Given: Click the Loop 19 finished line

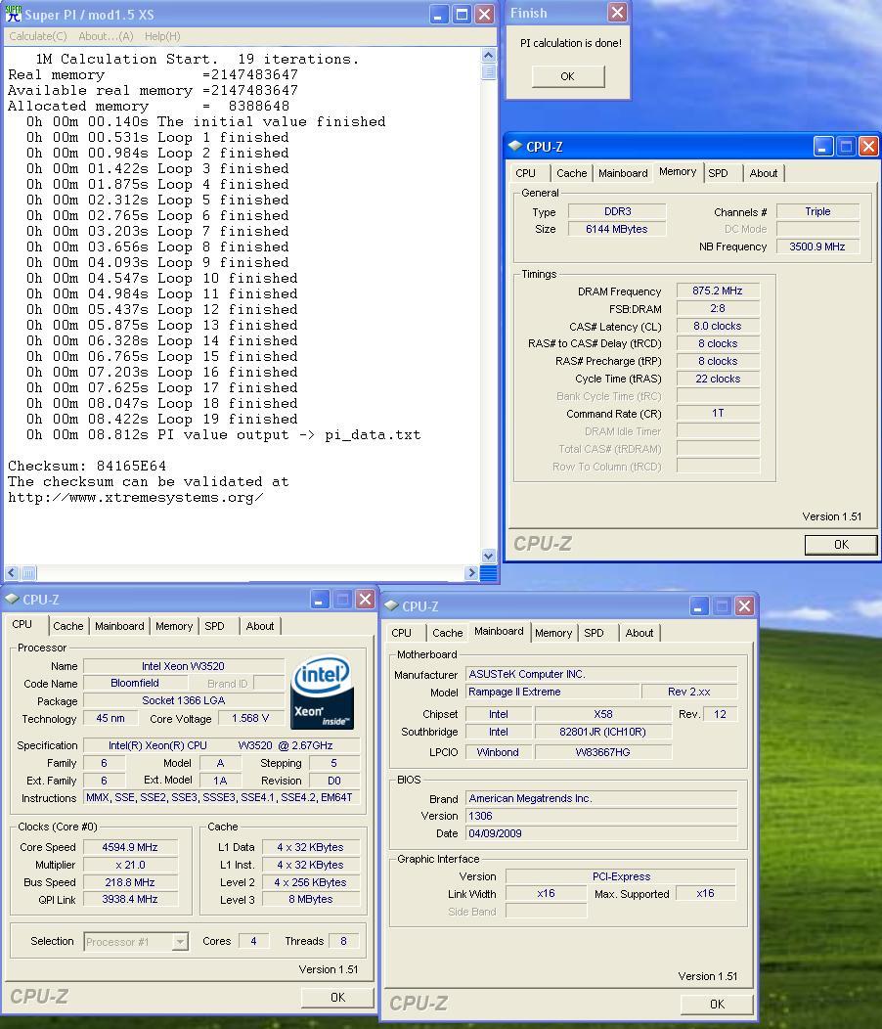Looking at the screenshot, I should (x=162, y=420).
